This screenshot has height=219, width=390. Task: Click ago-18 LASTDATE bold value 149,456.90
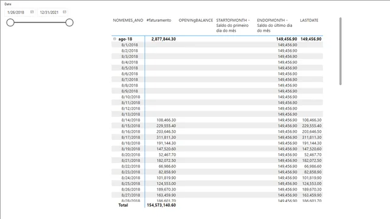click(x=311, y=39)
